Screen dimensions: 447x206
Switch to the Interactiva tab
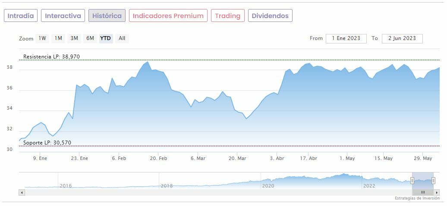(63, 16)
